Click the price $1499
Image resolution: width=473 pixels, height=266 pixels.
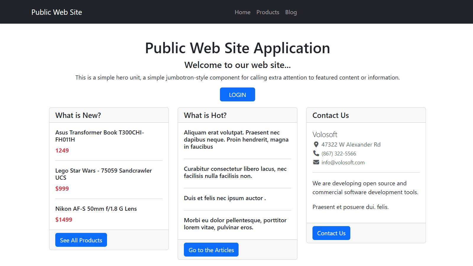coord(64,220)
